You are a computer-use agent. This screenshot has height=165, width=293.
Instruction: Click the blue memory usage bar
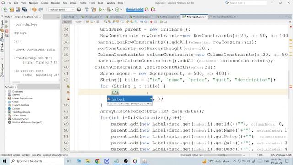(135, 10)
